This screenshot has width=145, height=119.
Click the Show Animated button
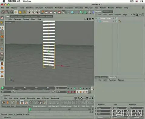click(39, 106)
